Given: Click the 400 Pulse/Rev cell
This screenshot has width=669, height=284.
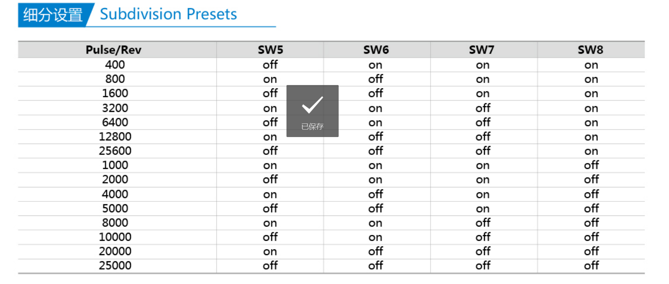Looking at the screenshot, I should click(115, 65).
